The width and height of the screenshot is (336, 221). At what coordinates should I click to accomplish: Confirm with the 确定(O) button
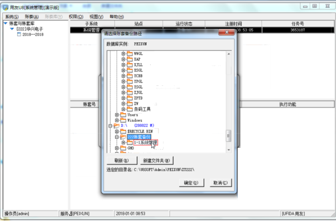click(x=191, y=182)
